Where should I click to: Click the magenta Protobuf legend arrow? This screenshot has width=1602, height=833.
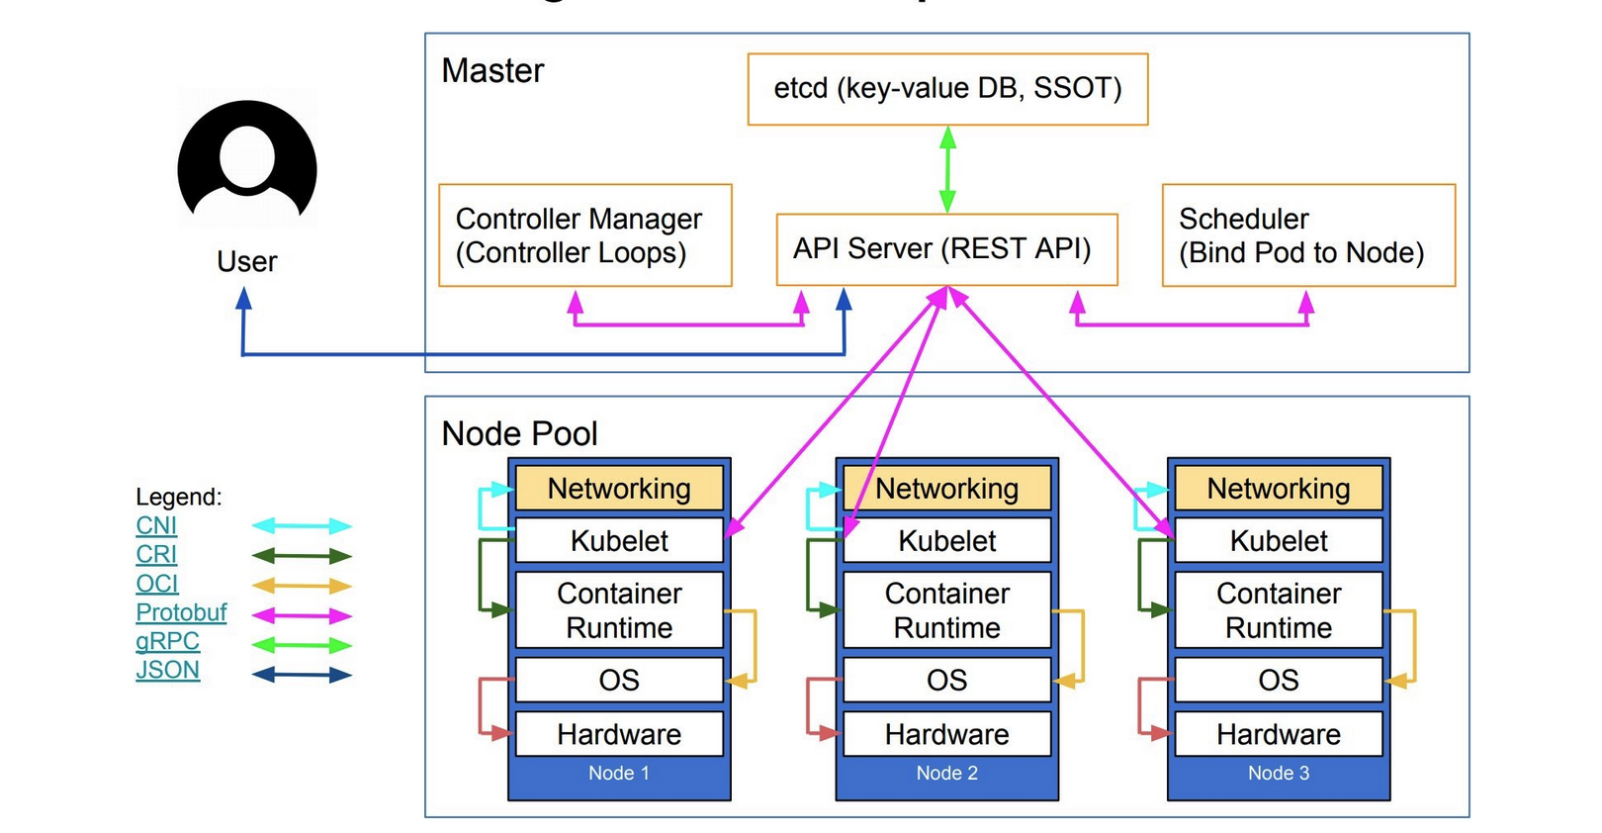[x=302, y=615]
